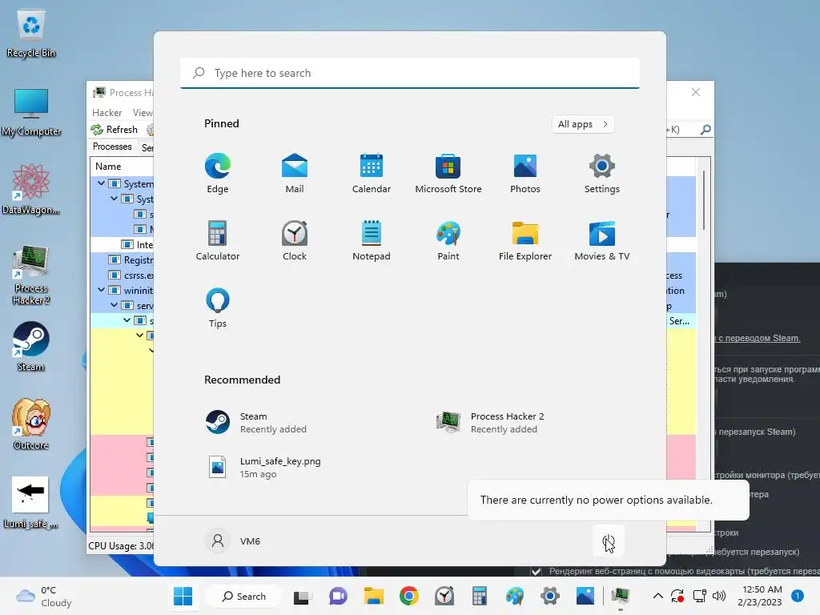820x615 pixels.
Task: Open the Clock pinned app
Action: (x=295, y=240)
